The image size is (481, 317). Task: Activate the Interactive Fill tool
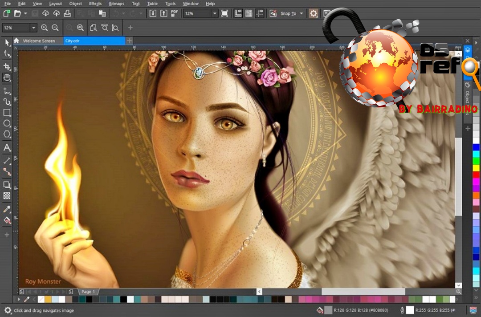coord(7,220)
